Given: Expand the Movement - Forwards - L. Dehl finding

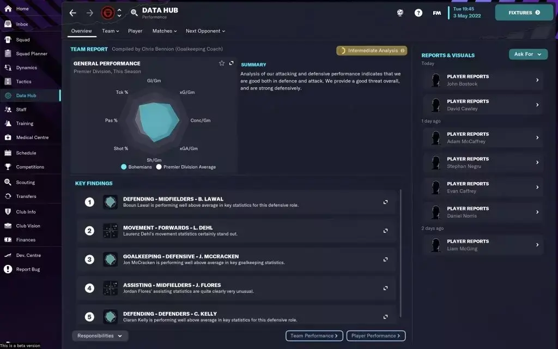Looking at the screenshot, I should [x=385, y=231].
